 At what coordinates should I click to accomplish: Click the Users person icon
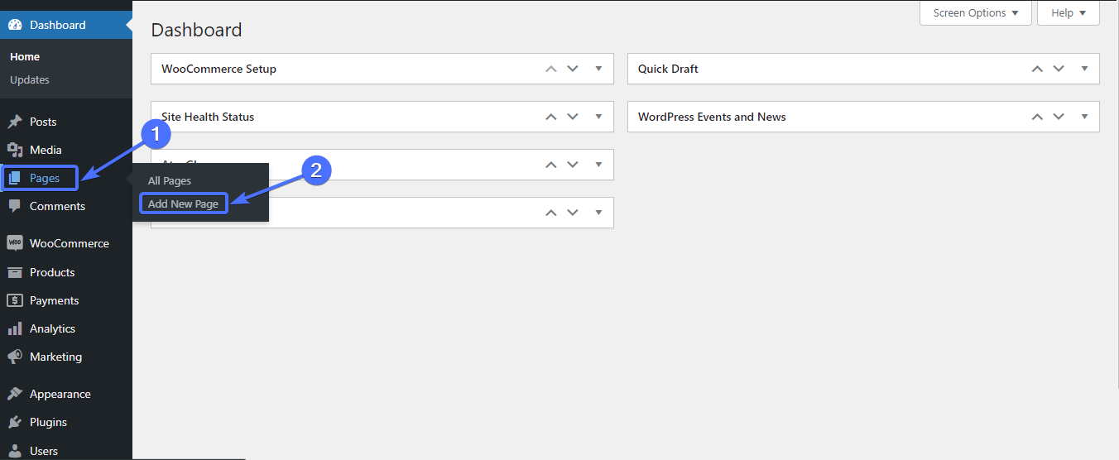pyautogui.click(x=15, y=451)
